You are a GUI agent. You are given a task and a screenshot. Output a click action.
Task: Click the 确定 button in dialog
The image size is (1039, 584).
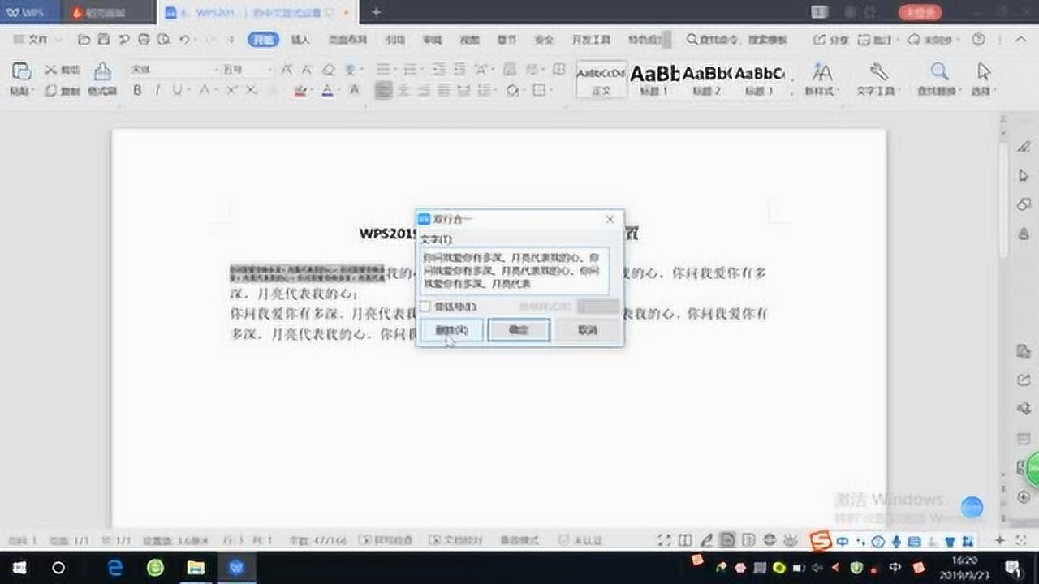pyautogui.click(x=519, y=330)
